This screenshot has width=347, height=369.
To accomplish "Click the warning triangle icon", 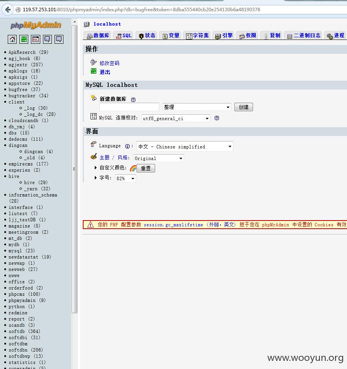I will tap(91, 224).
